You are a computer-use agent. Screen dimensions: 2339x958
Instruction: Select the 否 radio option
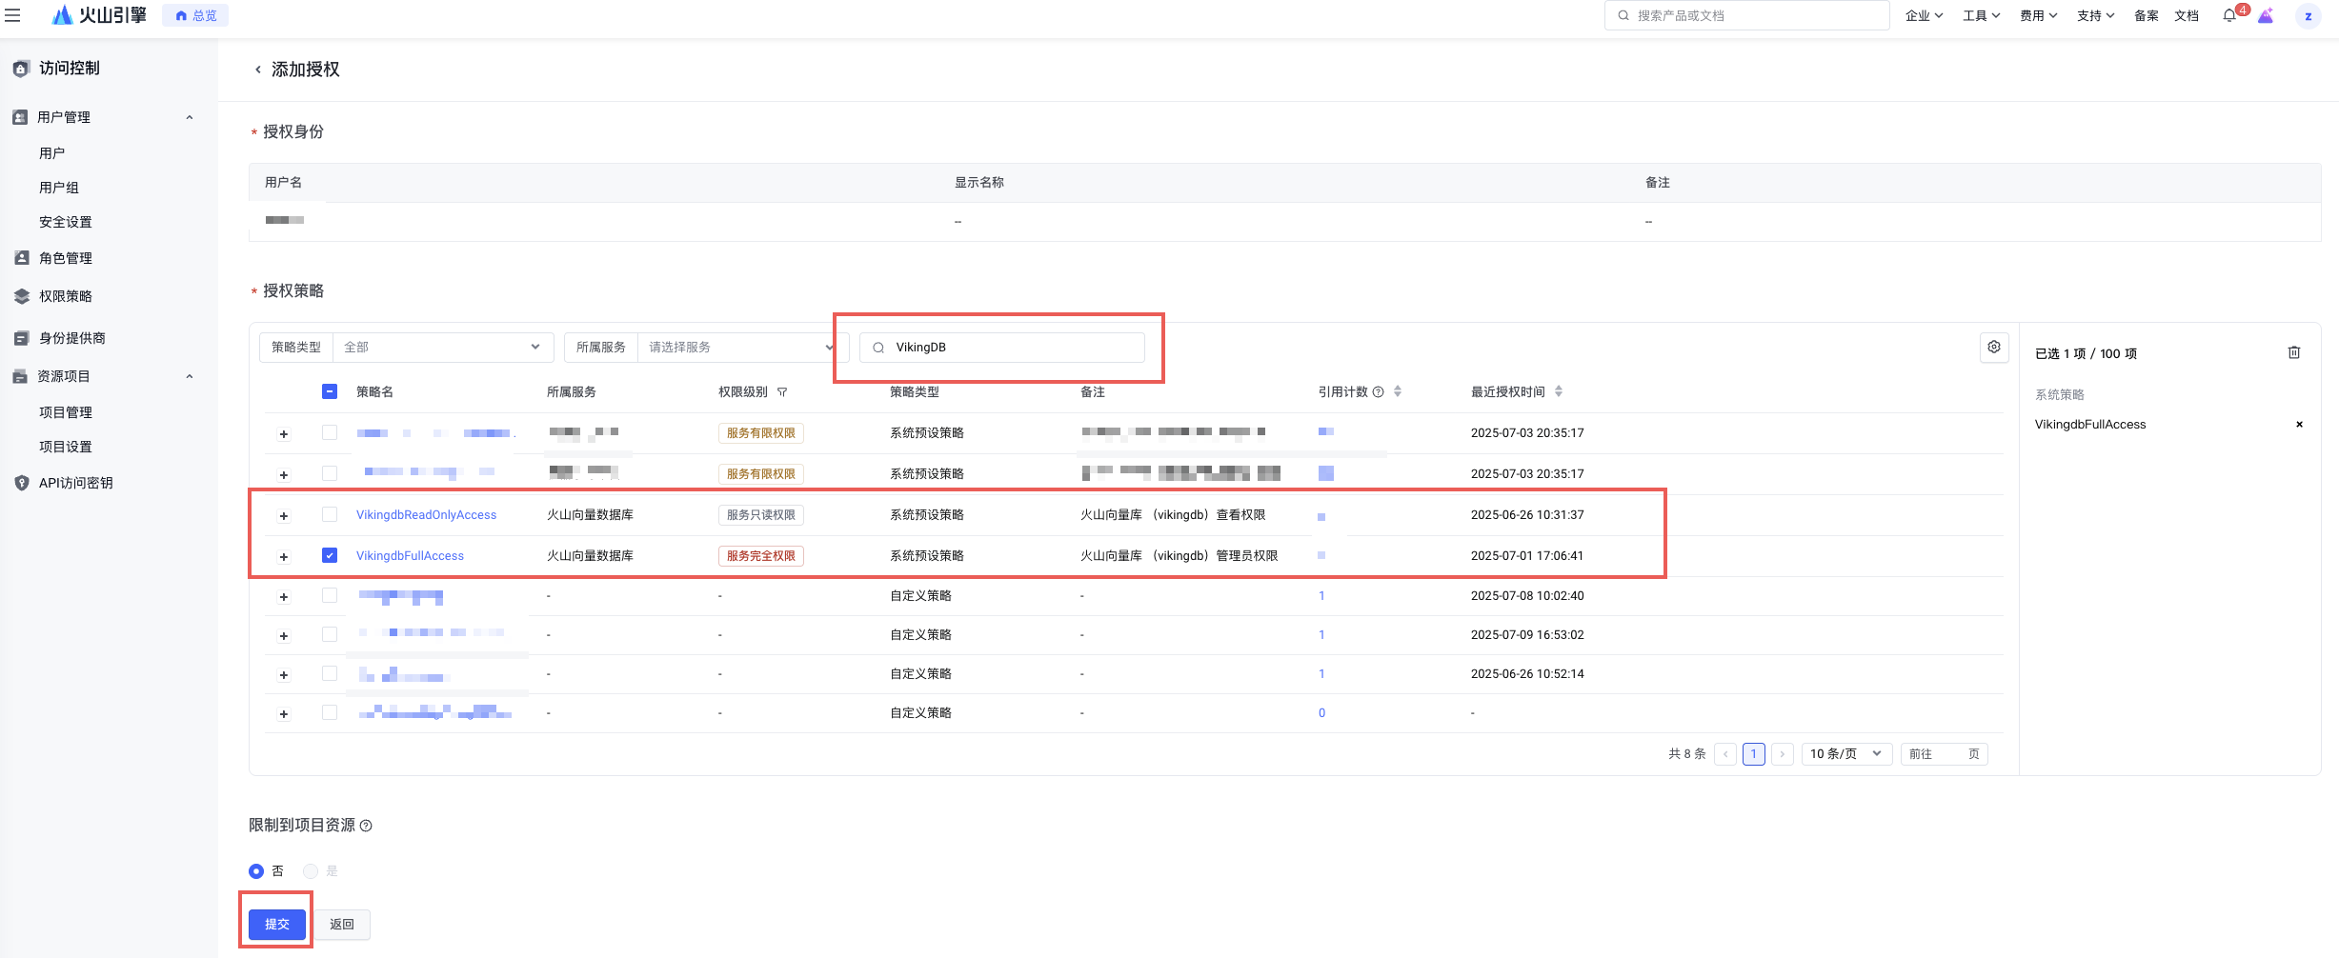tap(256, 871)
